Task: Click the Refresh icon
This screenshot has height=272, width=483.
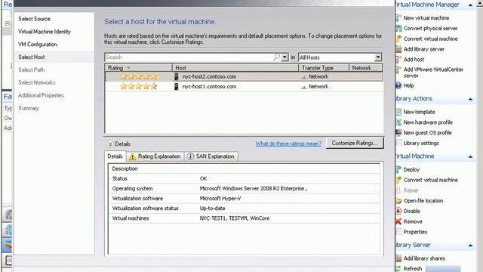Action: [398, 269]
